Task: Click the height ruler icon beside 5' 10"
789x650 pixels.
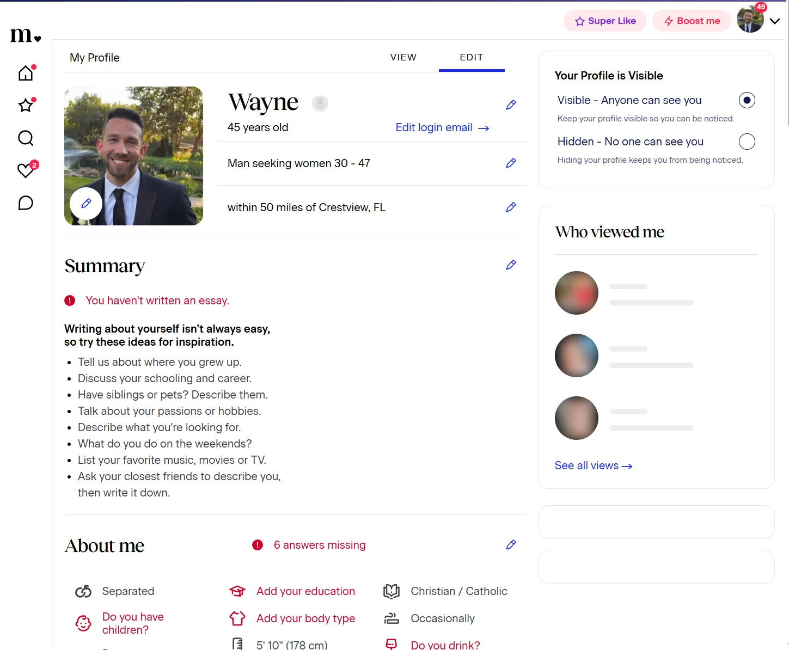Action: [237, 644]
